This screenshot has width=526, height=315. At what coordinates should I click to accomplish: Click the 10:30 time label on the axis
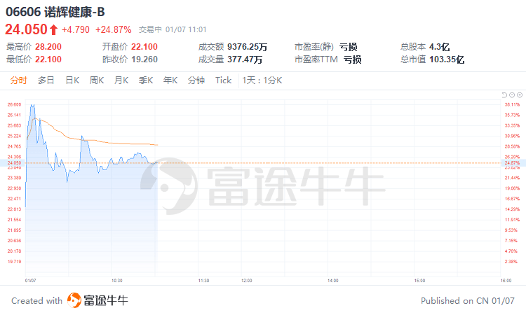tap(116, 281)
